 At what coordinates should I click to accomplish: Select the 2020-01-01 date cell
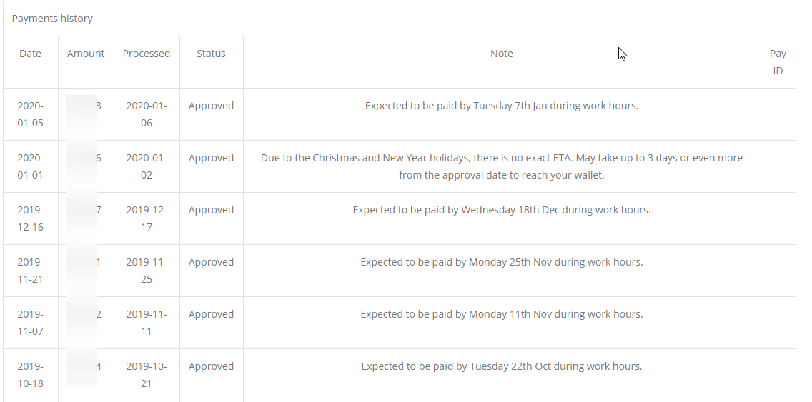coord(30,166)
